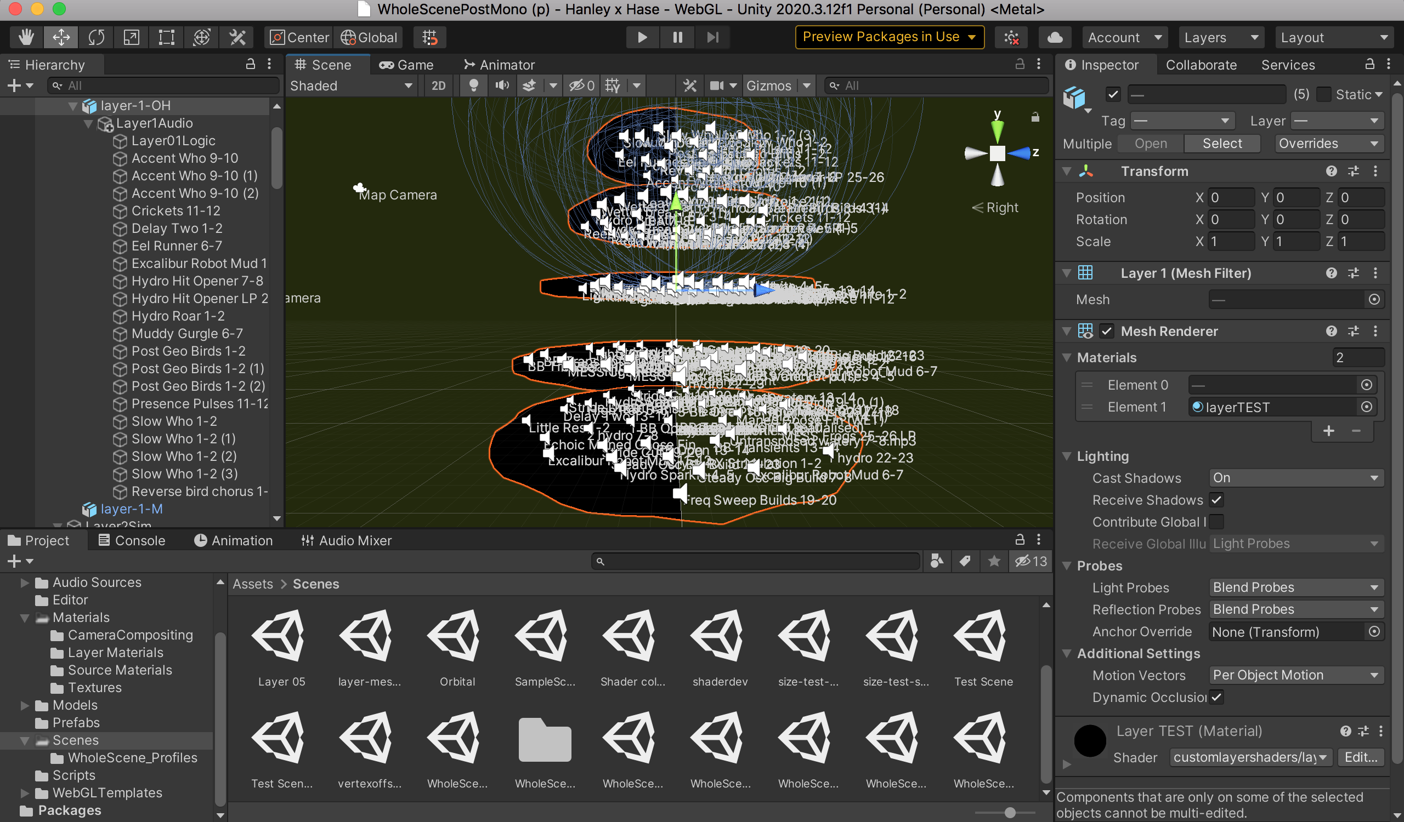The image size is (1404, 822).
Task: Select the Rotate tool
Action: click(x=97, y=37)
